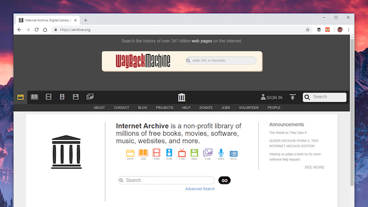Open the Video film icon in the dark navigation bar

click(x=48, y=97)
